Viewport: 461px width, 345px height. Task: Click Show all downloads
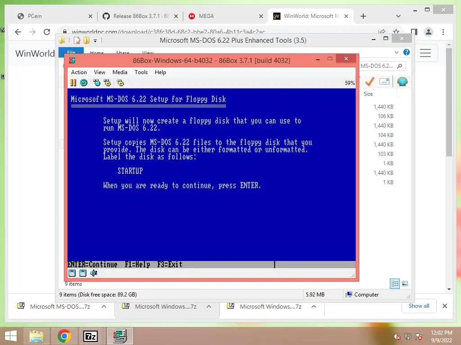click(x=419, y=306)
